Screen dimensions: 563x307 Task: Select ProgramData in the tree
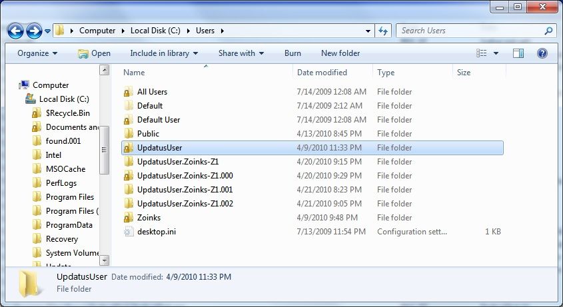tap(69, 225)
